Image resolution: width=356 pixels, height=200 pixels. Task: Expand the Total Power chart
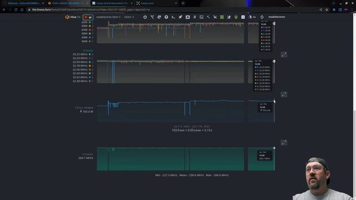284,94
